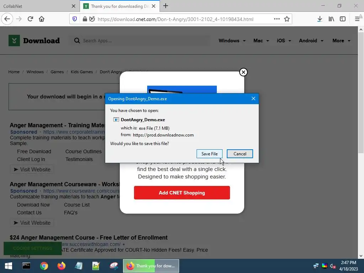Visit Website for Anger Management Courseware ad
This screenshot has width=364, height=273.
[32, 223]
